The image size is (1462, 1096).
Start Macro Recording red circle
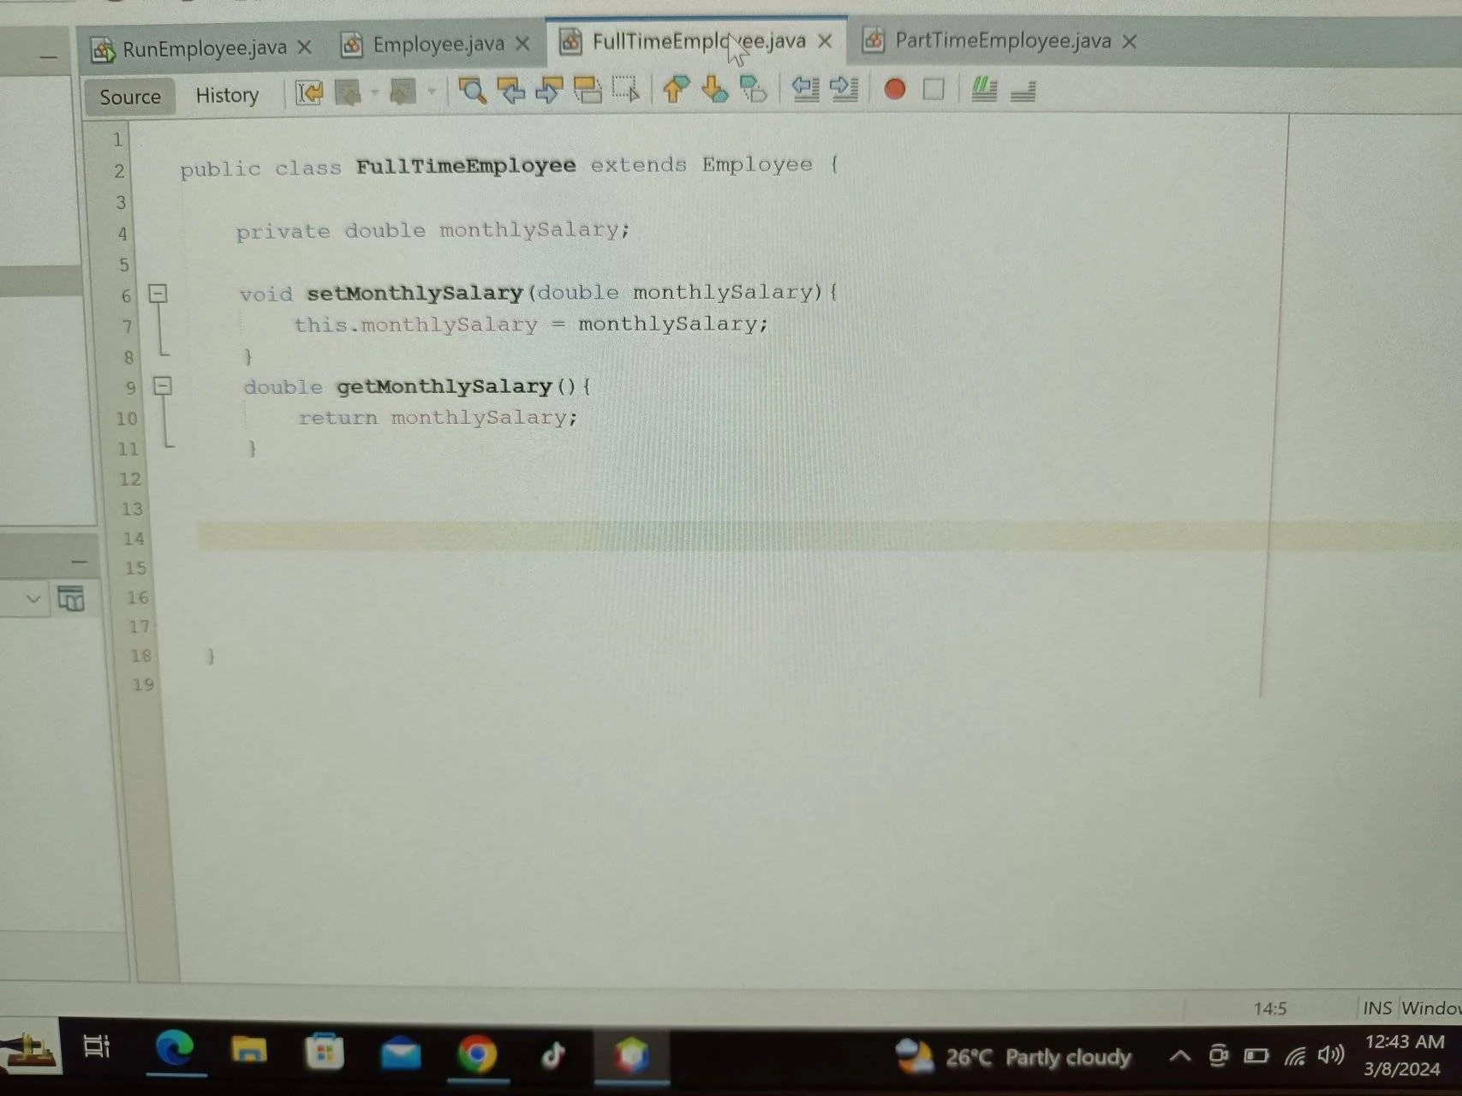[895, 89]
